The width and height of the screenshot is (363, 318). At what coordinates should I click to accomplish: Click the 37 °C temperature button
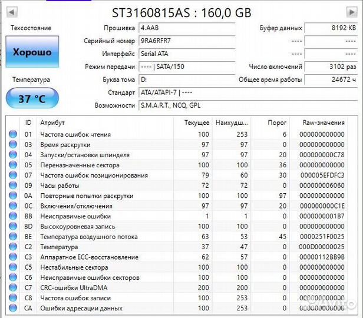coord(32,99)
